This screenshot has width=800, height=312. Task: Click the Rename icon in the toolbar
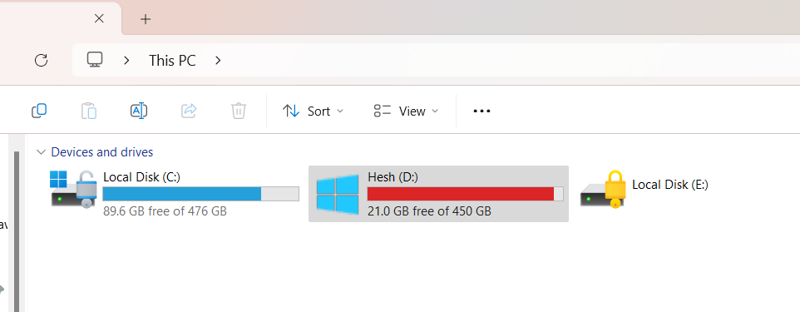(x=139, y=111)
